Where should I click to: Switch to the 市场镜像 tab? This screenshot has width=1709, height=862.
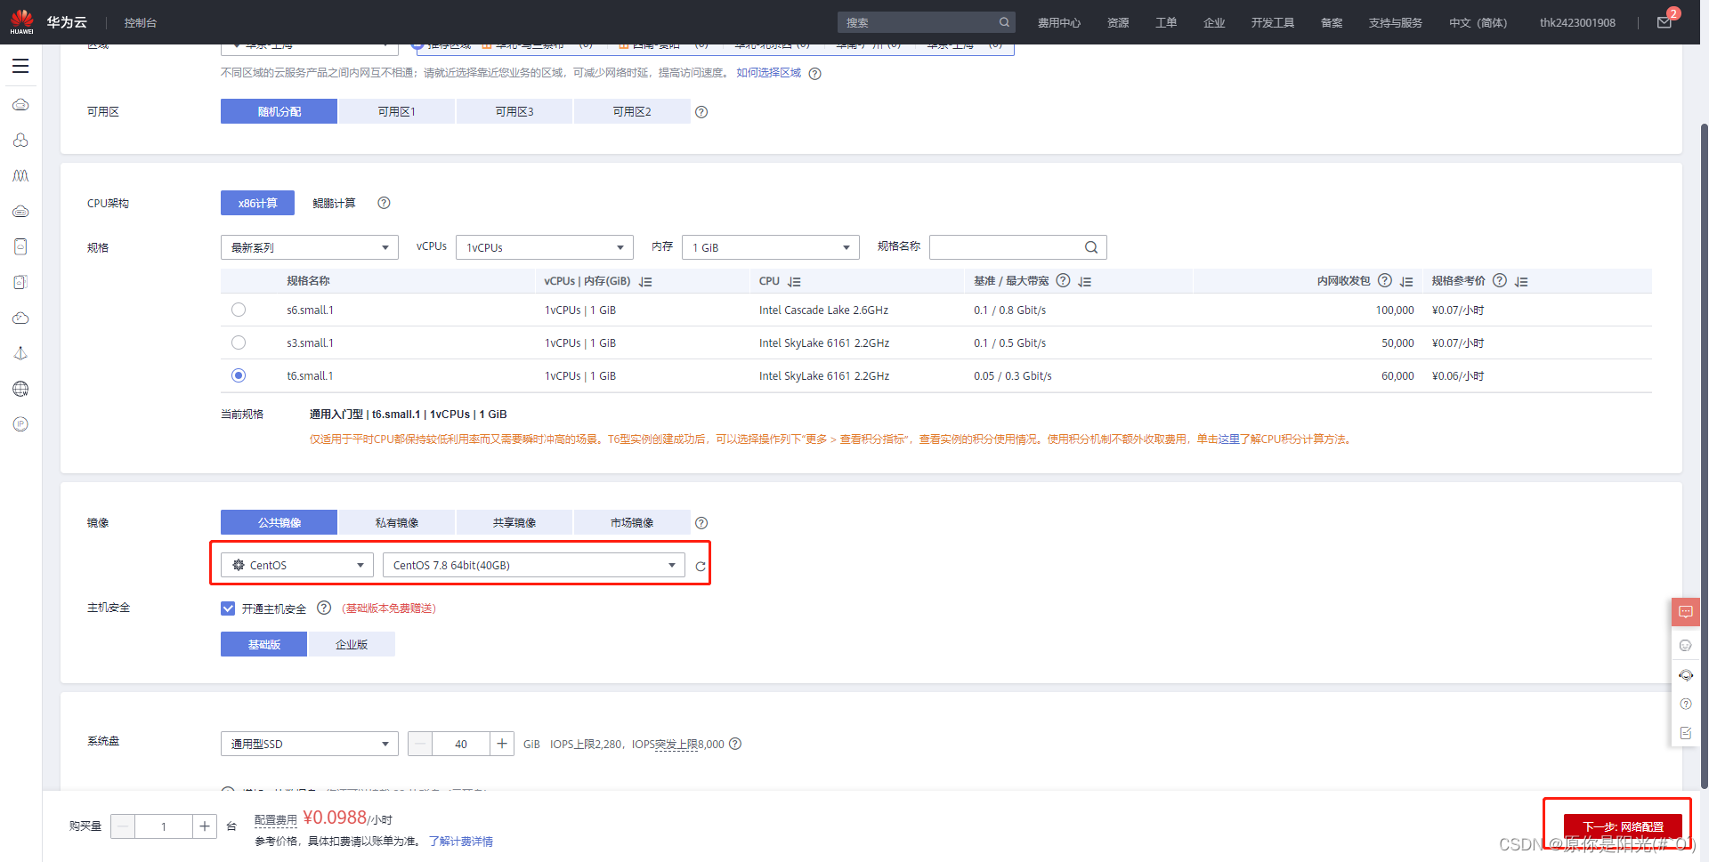coord(632,522)
